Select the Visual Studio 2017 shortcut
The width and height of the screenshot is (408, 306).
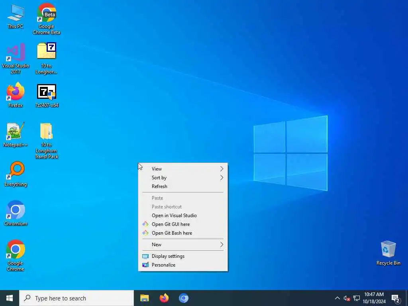coord(16,58)
